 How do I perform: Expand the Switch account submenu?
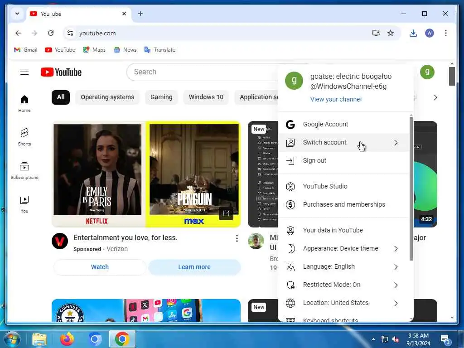pos(343,143)
